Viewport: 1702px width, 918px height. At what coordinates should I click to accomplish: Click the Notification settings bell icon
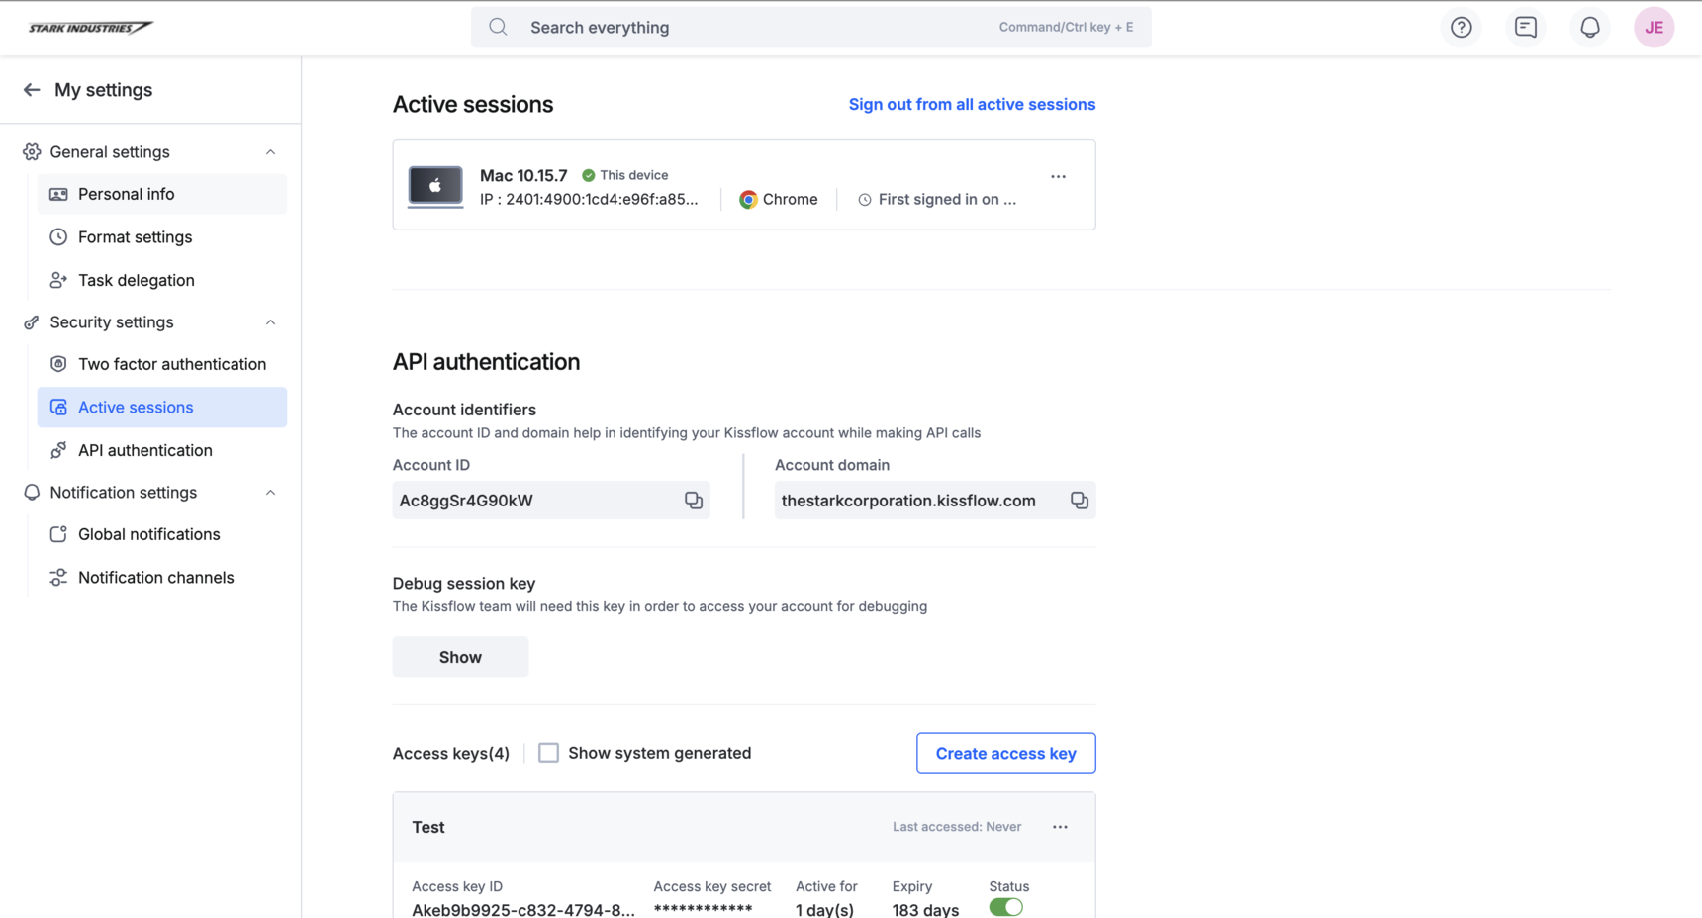tap(32, 493)
